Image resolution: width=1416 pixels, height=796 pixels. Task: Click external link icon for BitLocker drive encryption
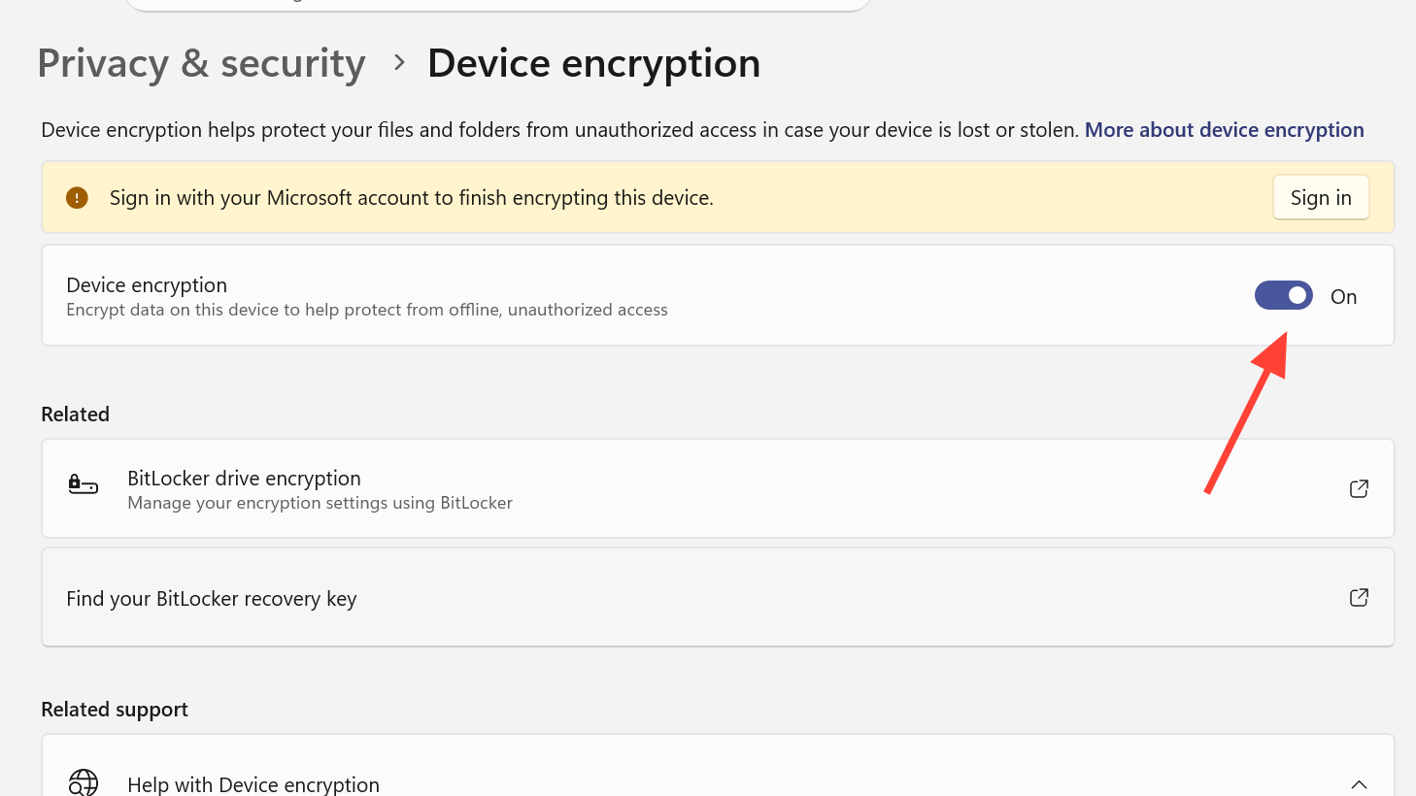[x=1359, y=489]
